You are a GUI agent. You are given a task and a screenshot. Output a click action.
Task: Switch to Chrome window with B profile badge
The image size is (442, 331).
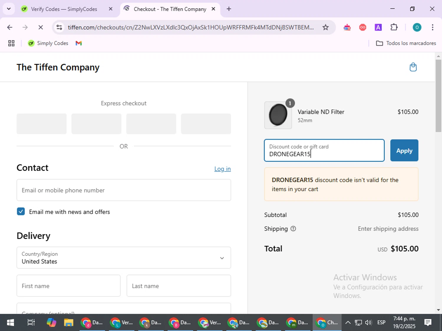[180, 322]
